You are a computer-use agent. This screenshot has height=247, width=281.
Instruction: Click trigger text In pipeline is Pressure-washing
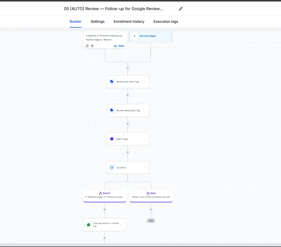click(105, 36)
